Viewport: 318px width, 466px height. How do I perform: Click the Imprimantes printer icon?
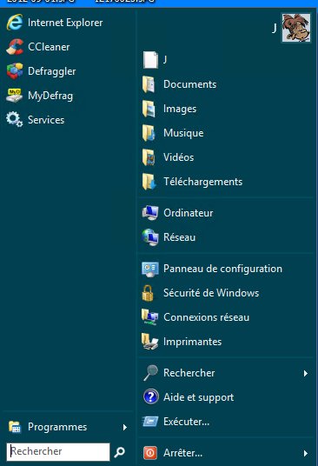point(149,342)
